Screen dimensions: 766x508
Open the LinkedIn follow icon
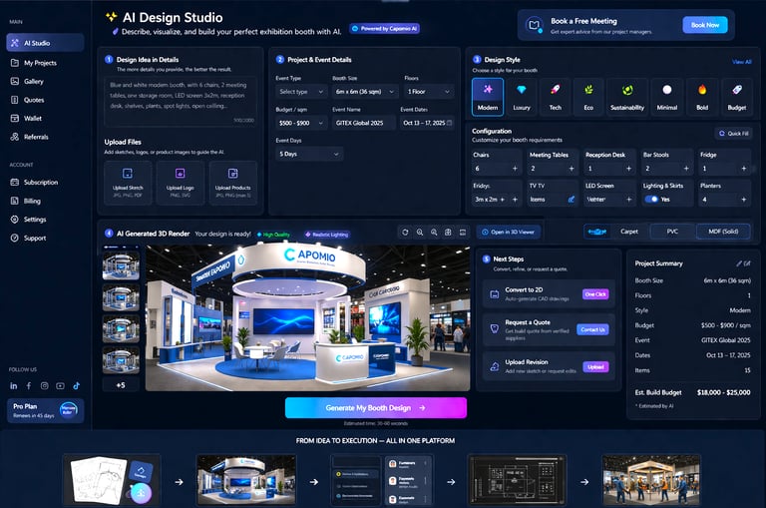(x=14, y=386)
